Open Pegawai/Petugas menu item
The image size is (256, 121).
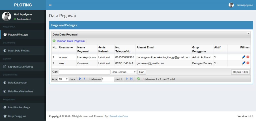point(23,35)
